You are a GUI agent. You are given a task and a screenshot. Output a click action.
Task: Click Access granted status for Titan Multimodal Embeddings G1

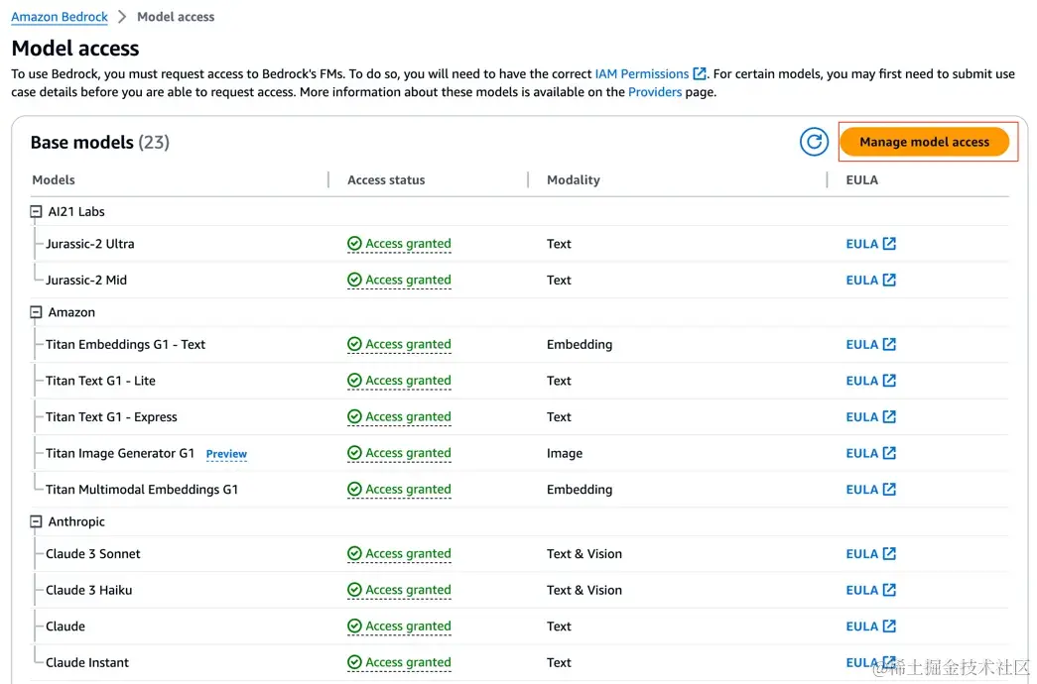tap(400, 490)
